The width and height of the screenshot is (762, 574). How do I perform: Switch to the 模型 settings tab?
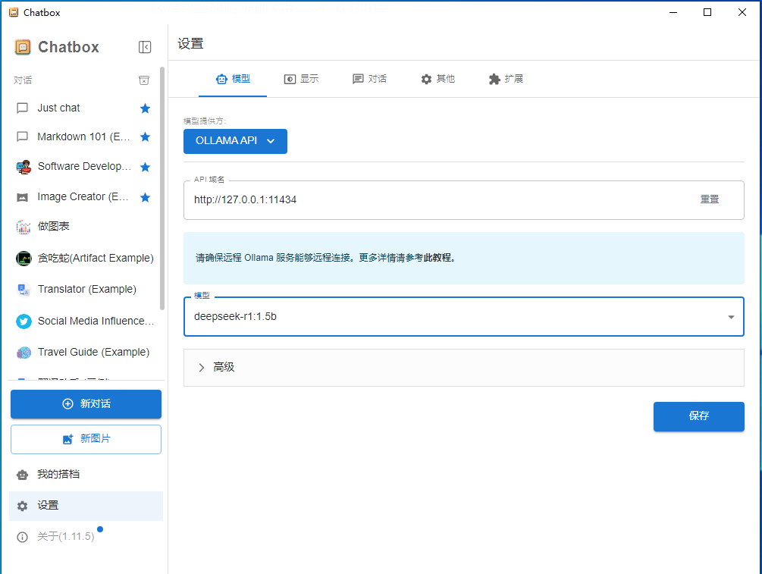(233, 79)
